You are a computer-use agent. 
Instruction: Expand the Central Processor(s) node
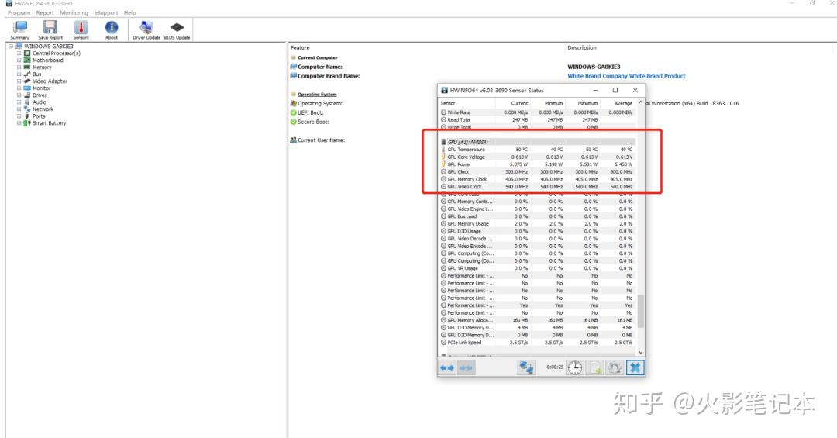click(x=19, y=53)
